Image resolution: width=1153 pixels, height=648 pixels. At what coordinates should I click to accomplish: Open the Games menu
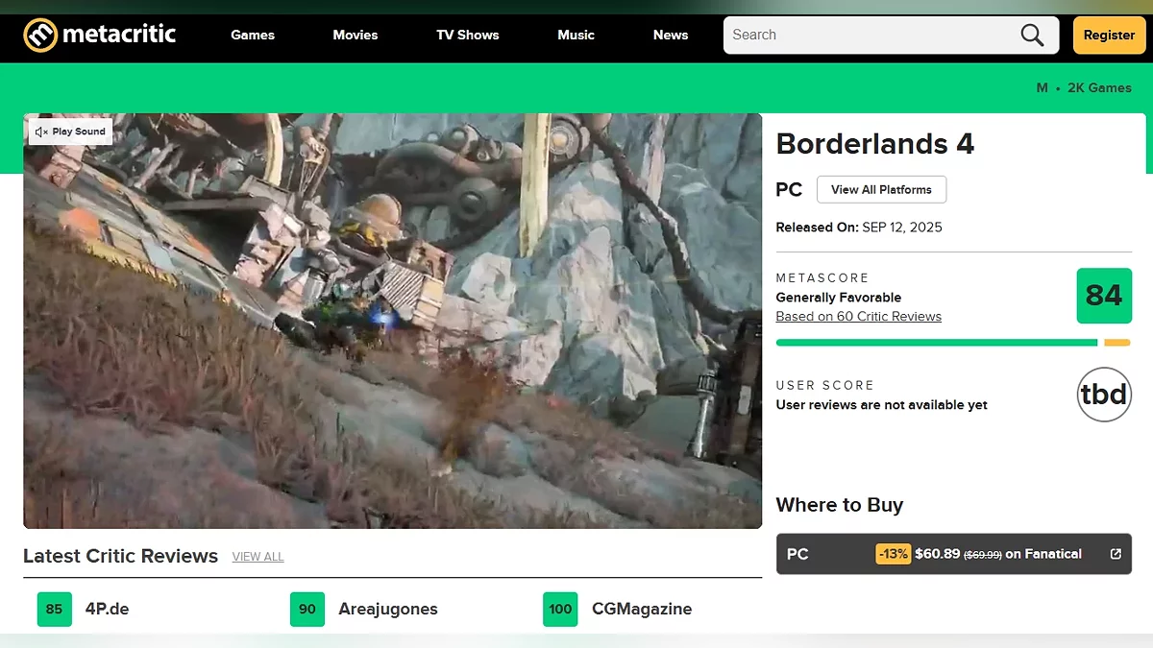click(253, 36)
